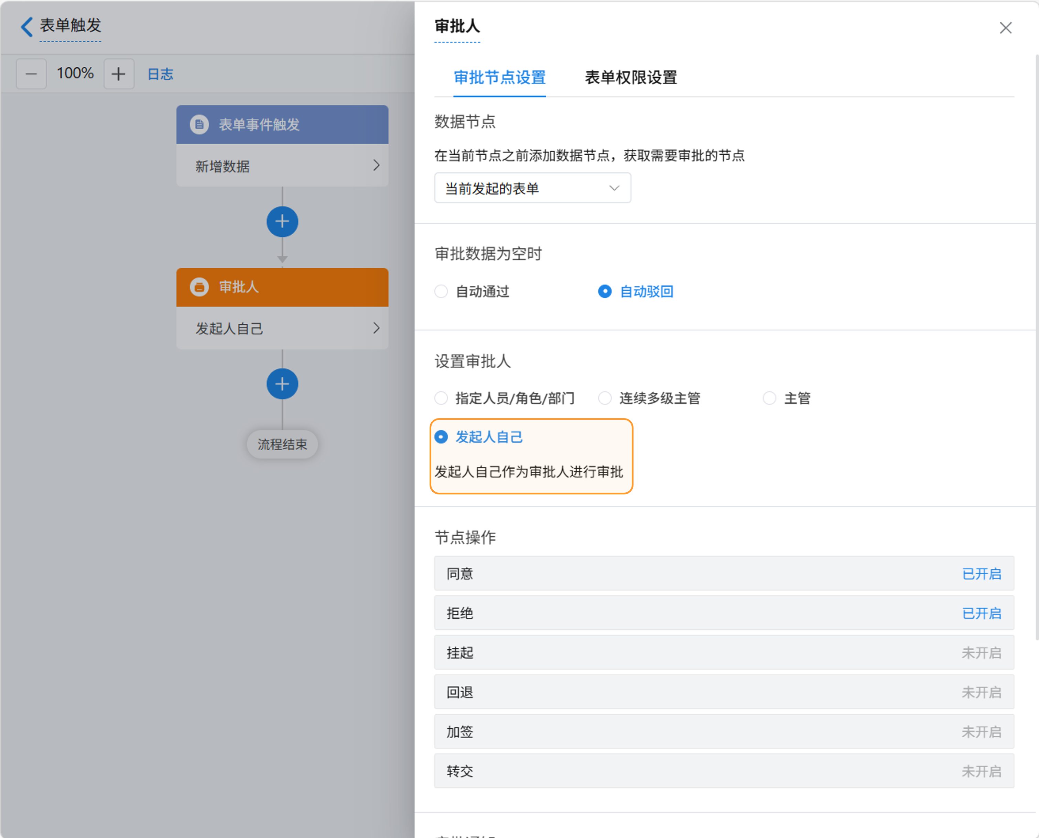The width and height of the screenshot is (1039, 838).
Task: Expand the 发起人自己 node chevron
Action: click(377, 328)
